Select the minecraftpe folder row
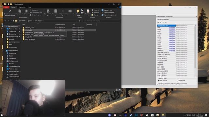Image resolution: width=209 pixels, height=117 pixels. pyautogui.click(x=59, y=30)
